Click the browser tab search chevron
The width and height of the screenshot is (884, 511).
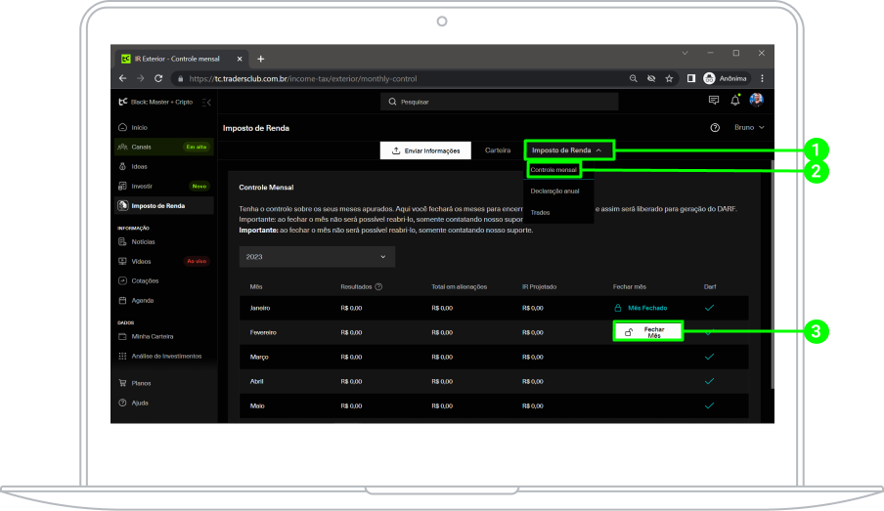[x=685, y=53]
